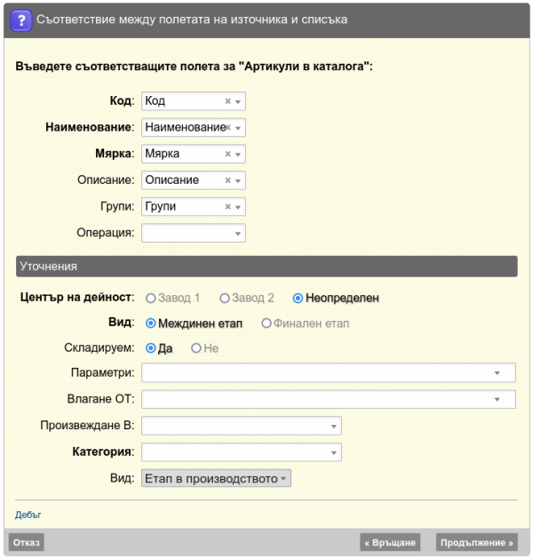
Task: Clear the Наименование field selection
Action: coord(228,128)
